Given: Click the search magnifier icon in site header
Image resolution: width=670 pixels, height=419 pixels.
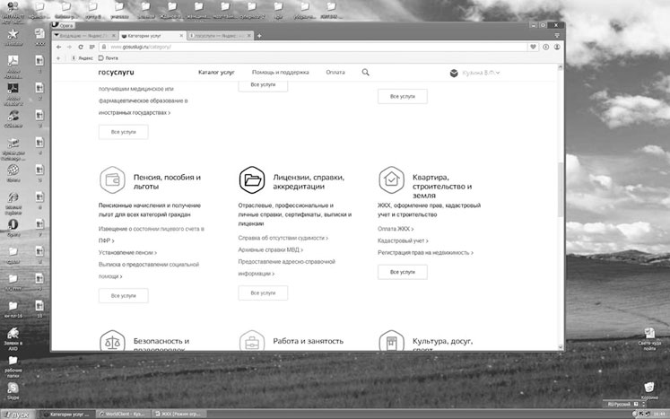Looking at the screenshot, I should pyautogui.click(x=366, y=72).
